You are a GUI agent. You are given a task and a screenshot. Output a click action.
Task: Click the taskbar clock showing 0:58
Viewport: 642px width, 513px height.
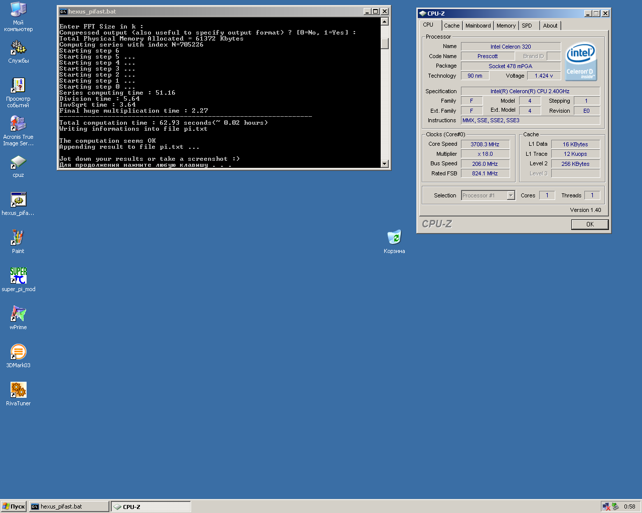tap(629, 506)
